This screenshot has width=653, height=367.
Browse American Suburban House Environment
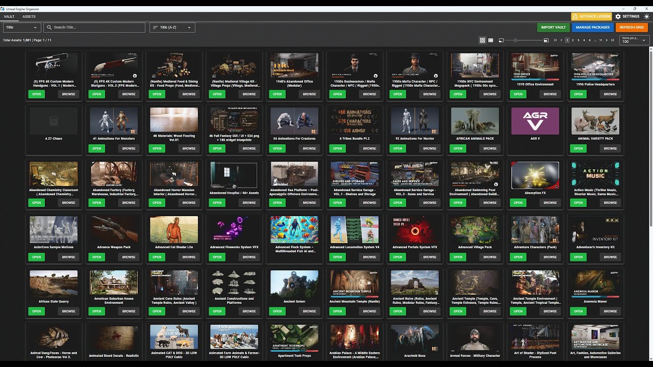coord(129,311)
